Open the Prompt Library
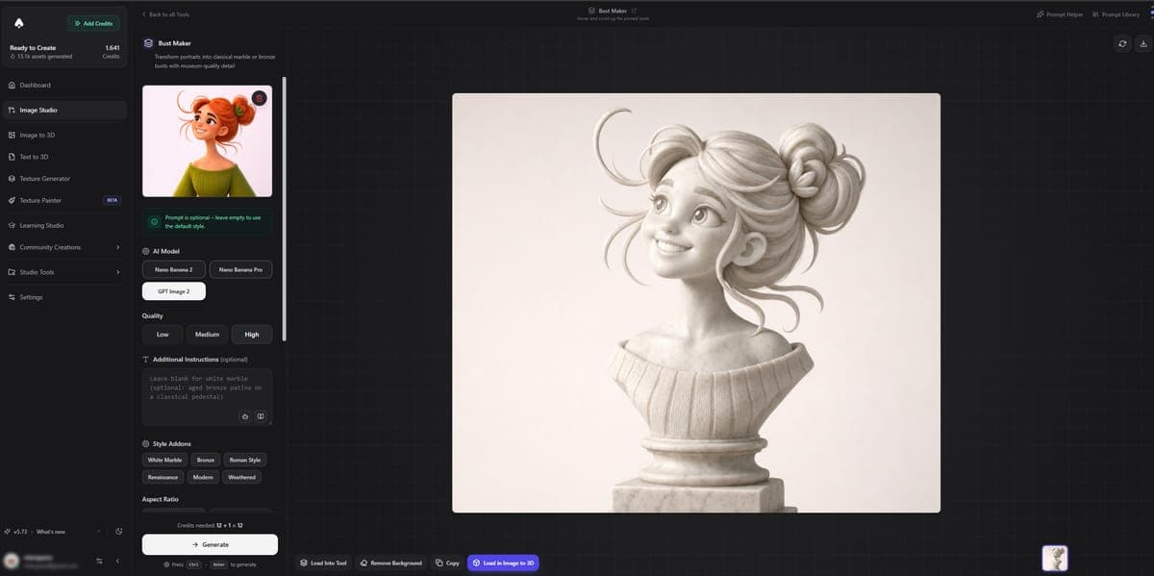 (x=1116, y=14)
